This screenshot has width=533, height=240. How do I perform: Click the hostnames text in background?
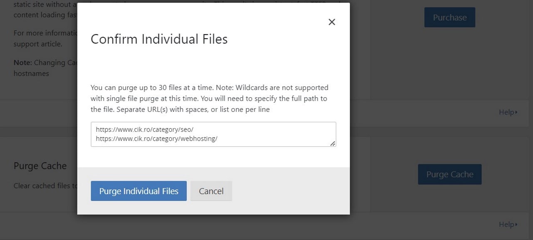click(31, 73)
